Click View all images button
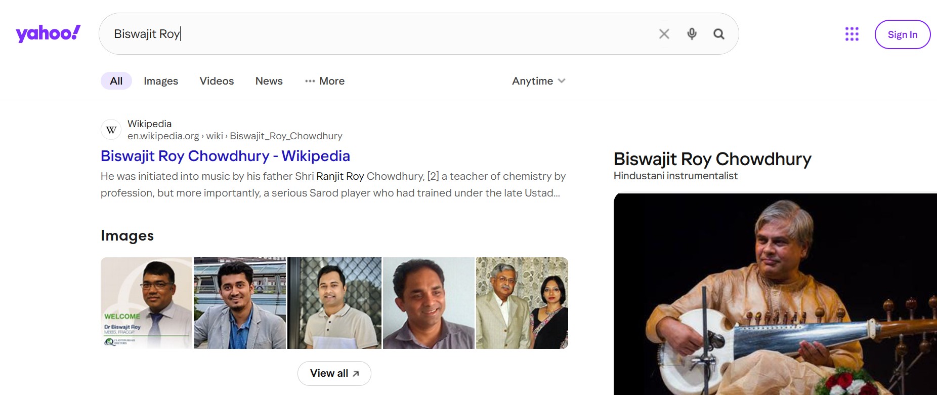 pyautogui.click(x=334, y=373)
